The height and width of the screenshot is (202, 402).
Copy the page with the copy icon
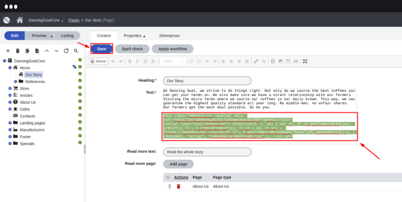(x=27, y=51)
